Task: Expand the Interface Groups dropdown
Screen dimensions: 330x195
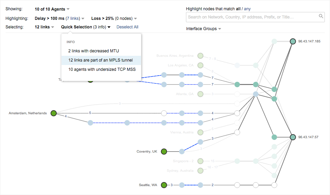Action: [x=203, y=29]
